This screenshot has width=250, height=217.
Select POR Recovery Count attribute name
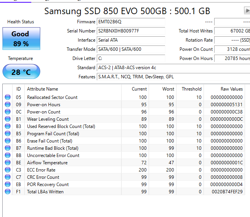[x=48, y=185]
